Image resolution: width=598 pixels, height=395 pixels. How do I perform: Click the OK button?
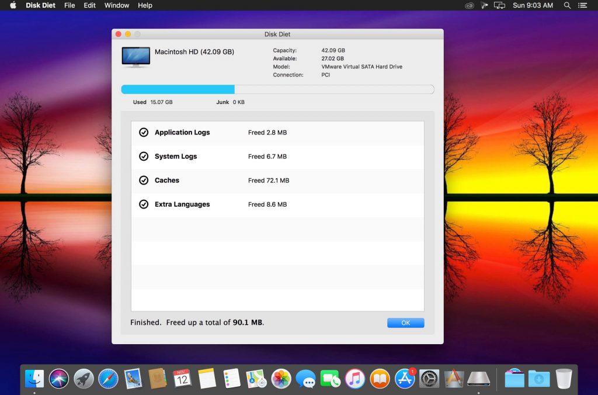click(x=405, y=323)
